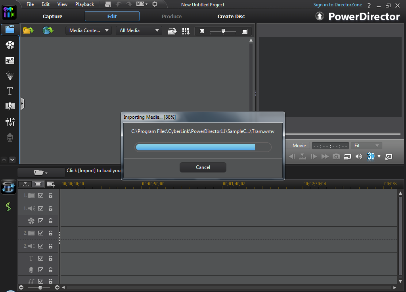Screen dimensions: 406x292
Task: Open the Edit menu
Action: tap(46, 4)
